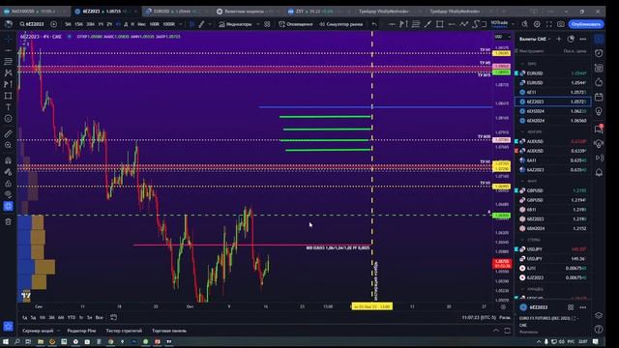Select the 30M timeframe button

(x=90, y=24)
